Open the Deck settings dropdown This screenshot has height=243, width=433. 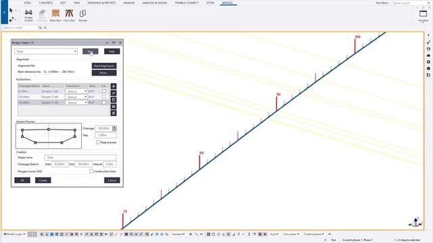tap(46, 51)
